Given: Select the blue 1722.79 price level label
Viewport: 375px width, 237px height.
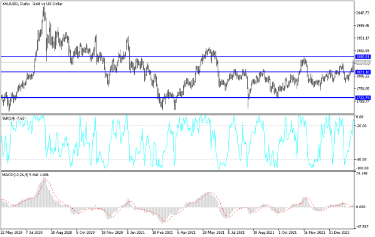Looking at the screenshot, I should coord(363,98).
